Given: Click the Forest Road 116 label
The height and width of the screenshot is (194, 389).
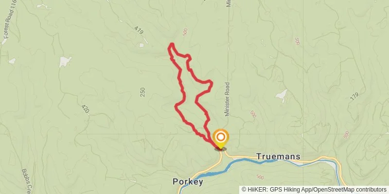Looking at the screenshot, I should point(10,19).
